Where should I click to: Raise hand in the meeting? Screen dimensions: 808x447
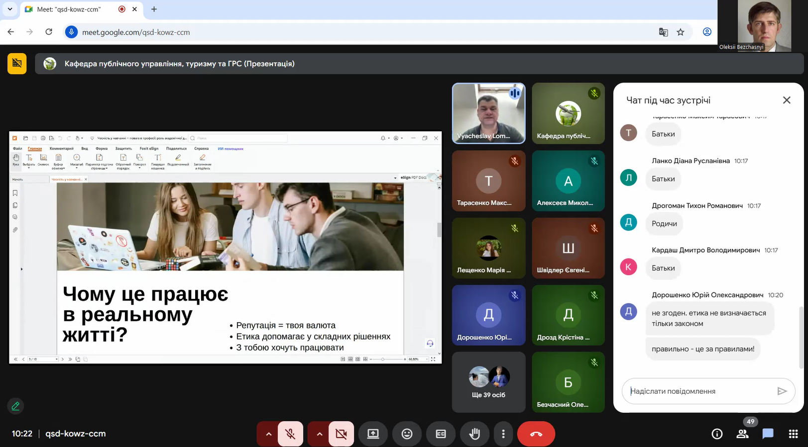[x=474, y=434]
